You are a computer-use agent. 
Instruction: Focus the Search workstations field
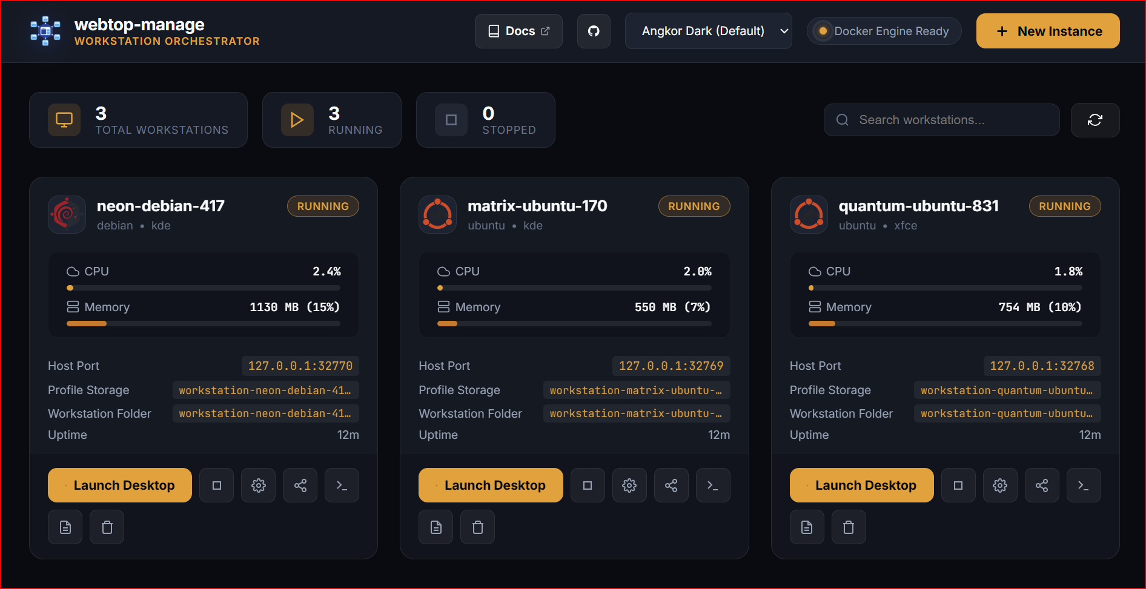click(x=942, y=120)
